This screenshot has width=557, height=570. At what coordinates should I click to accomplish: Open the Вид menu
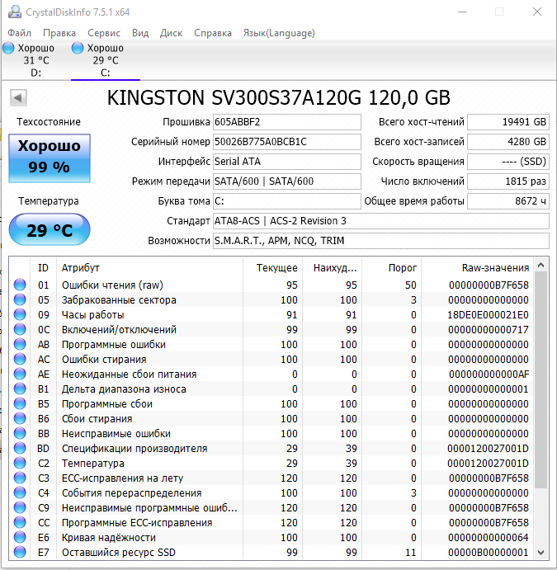pyautogui.click(x=140, y=33)
